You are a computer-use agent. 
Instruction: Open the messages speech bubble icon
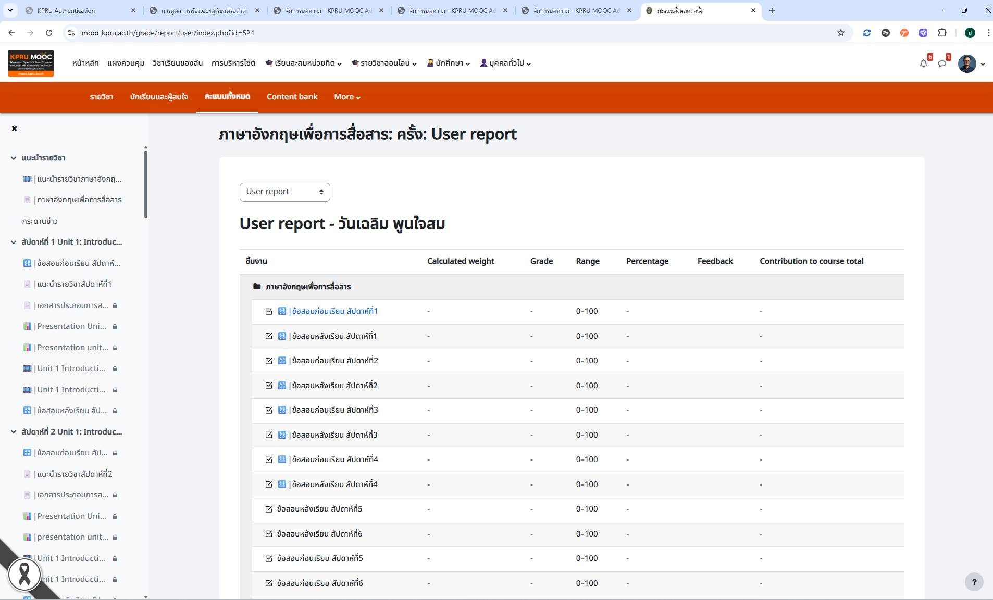pos(942,63)
